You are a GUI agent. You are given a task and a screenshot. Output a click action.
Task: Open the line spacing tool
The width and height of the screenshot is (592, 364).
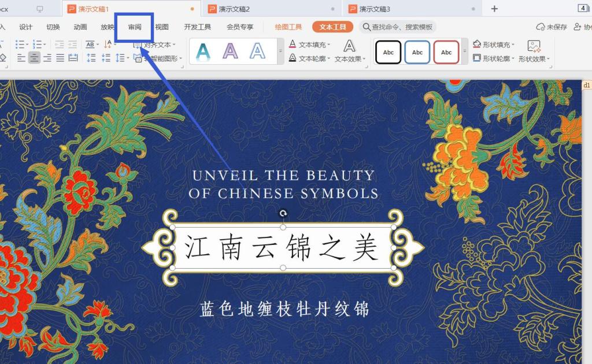(x=121, y=58)
